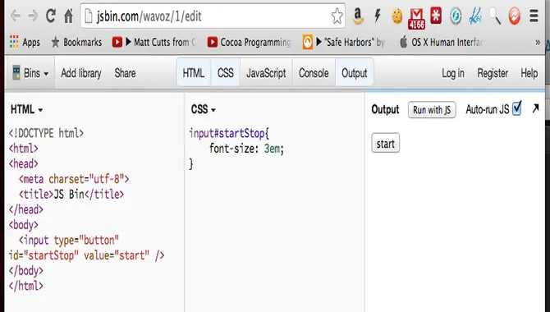Click the "<!DOCTYPE html>" code line

coord(46,133)
